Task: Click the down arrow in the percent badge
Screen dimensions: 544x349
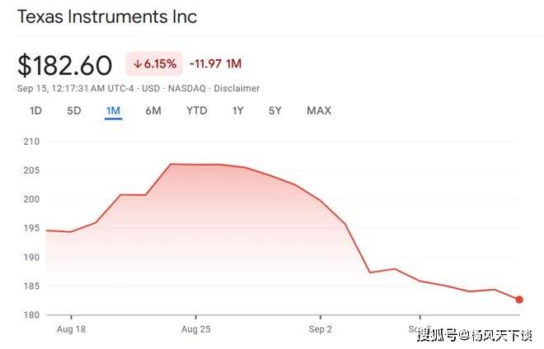Action: pos(138,63)
